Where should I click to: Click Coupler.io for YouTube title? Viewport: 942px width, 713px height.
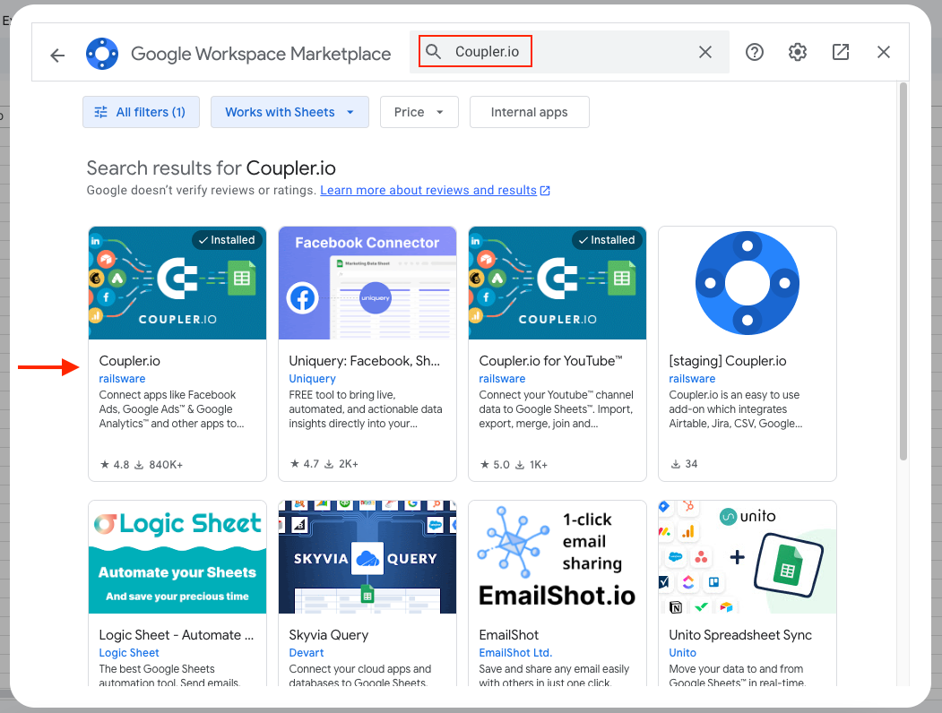550,361
